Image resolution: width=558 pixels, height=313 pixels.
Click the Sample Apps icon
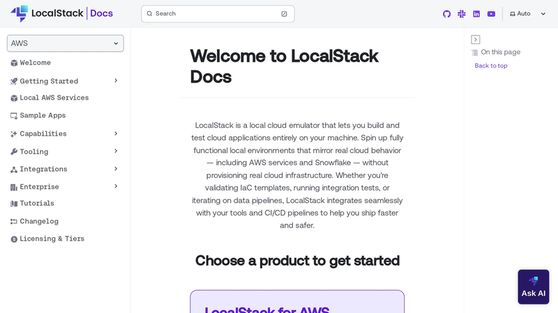pyautogui.click(x=14, y=115)
